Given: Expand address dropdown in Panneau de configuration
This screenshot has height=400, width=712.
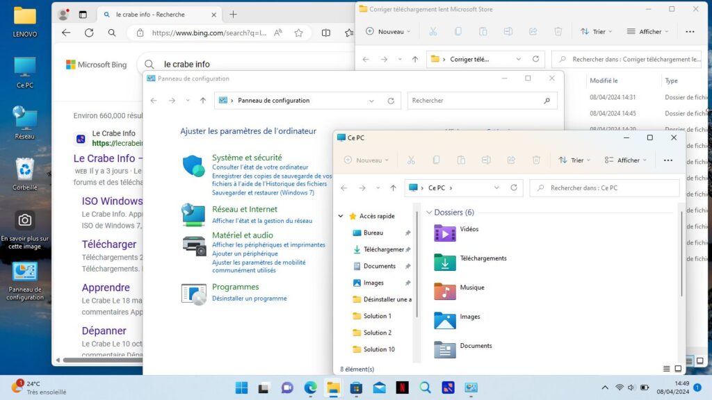Looking at the screenshot, I should [371, 101].
